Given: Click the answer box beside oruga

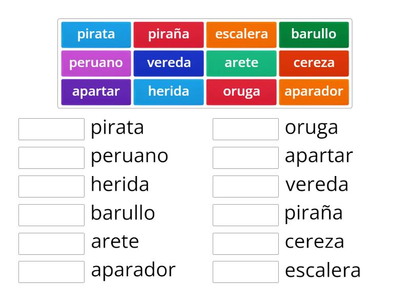Looking at the screenshot, I should click(245, 129).
